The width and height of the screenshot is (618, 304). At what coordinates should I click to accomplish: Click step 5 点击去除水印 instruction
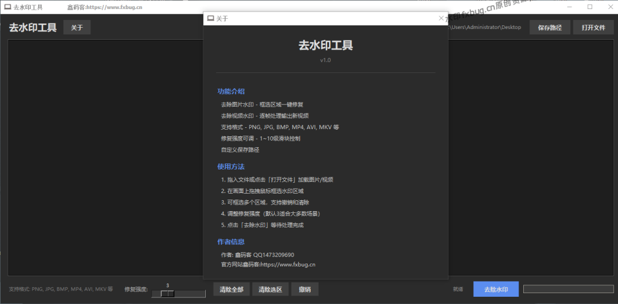(262, 225)
